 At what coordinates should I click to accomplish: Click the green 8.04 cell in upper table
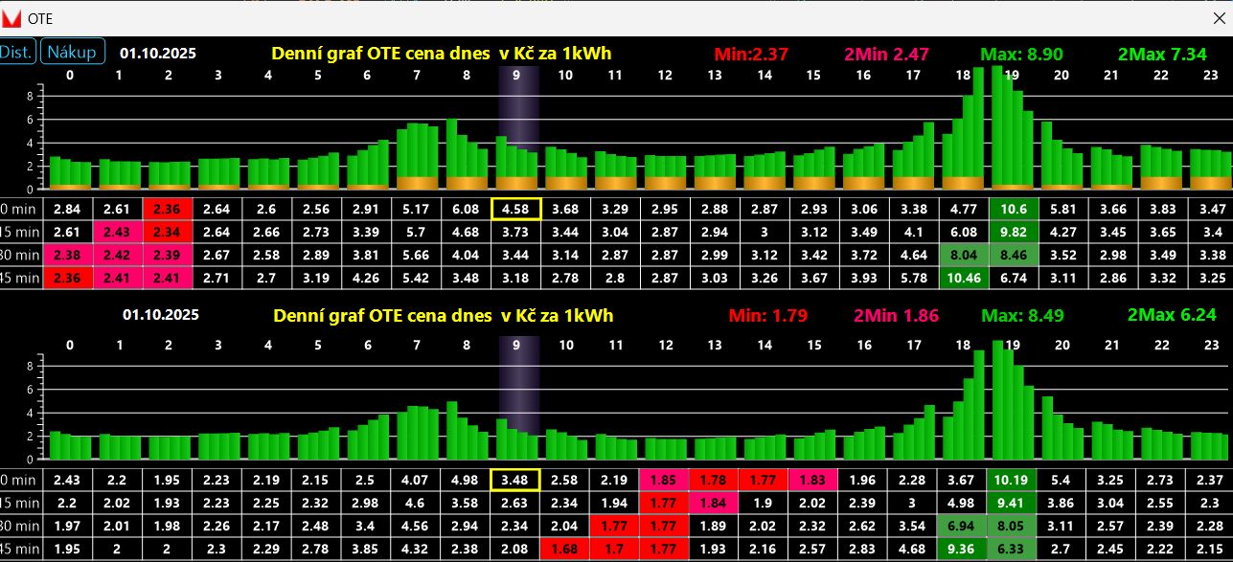pos(963,255)
